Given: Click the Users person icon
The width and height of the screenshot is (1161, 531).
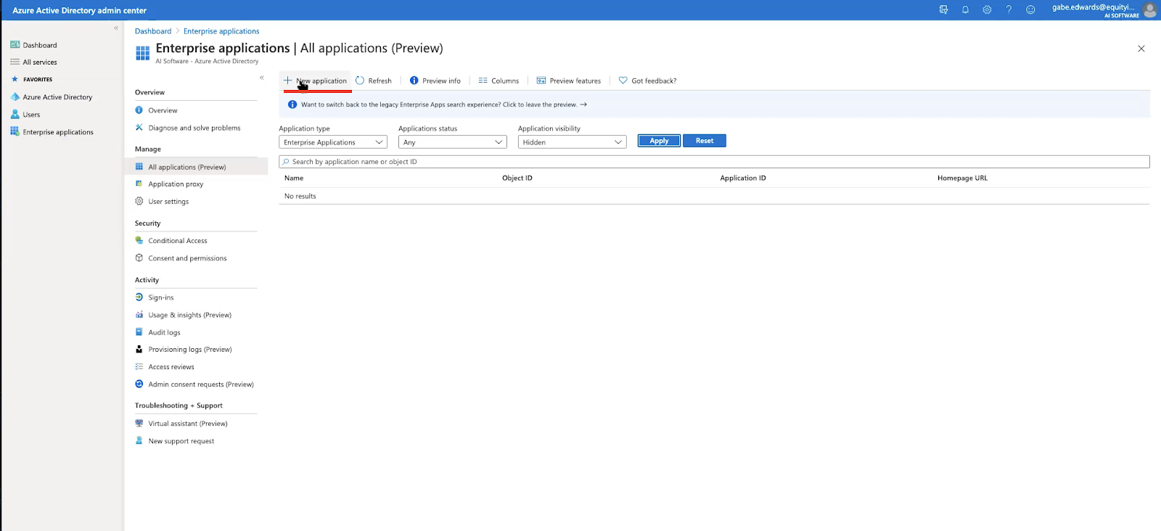Looking at the screenshot, I should click(15, 115).
